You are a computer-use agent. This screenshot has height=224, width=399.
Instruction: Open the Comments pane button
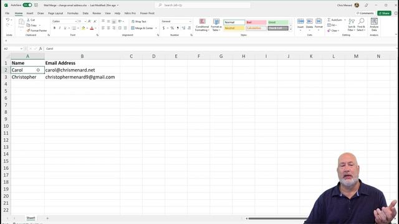point(365,13)
